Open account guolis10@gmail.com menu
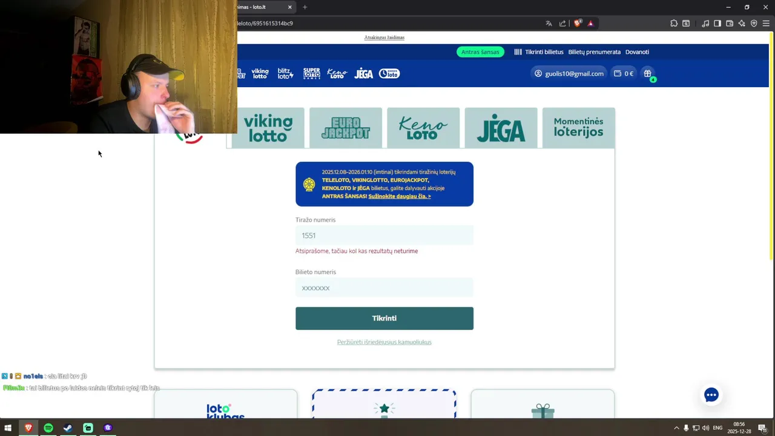 point(569,73)
